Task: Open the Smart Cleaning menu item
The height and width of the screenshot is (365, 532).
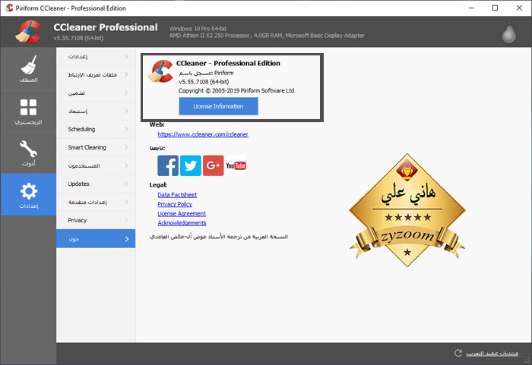Action: pos(96,147)
